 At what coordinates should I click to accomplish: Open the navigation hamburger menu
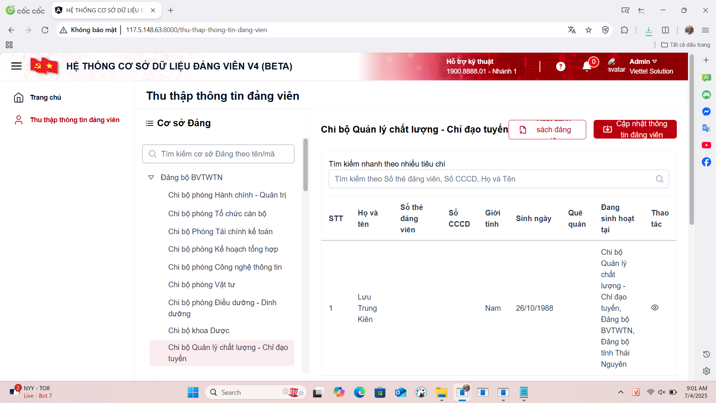tap(16, 66)
